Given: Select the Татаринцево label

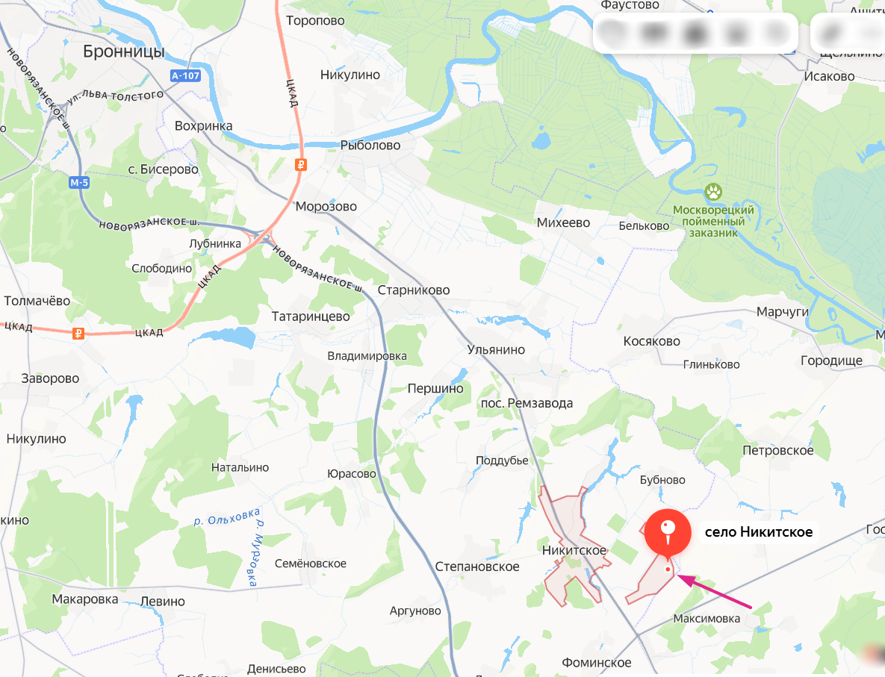Looking at the screenshot, I should point(311,316).
